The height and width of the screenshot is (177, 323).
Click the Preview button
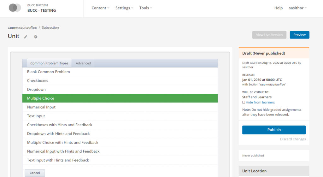299,35
